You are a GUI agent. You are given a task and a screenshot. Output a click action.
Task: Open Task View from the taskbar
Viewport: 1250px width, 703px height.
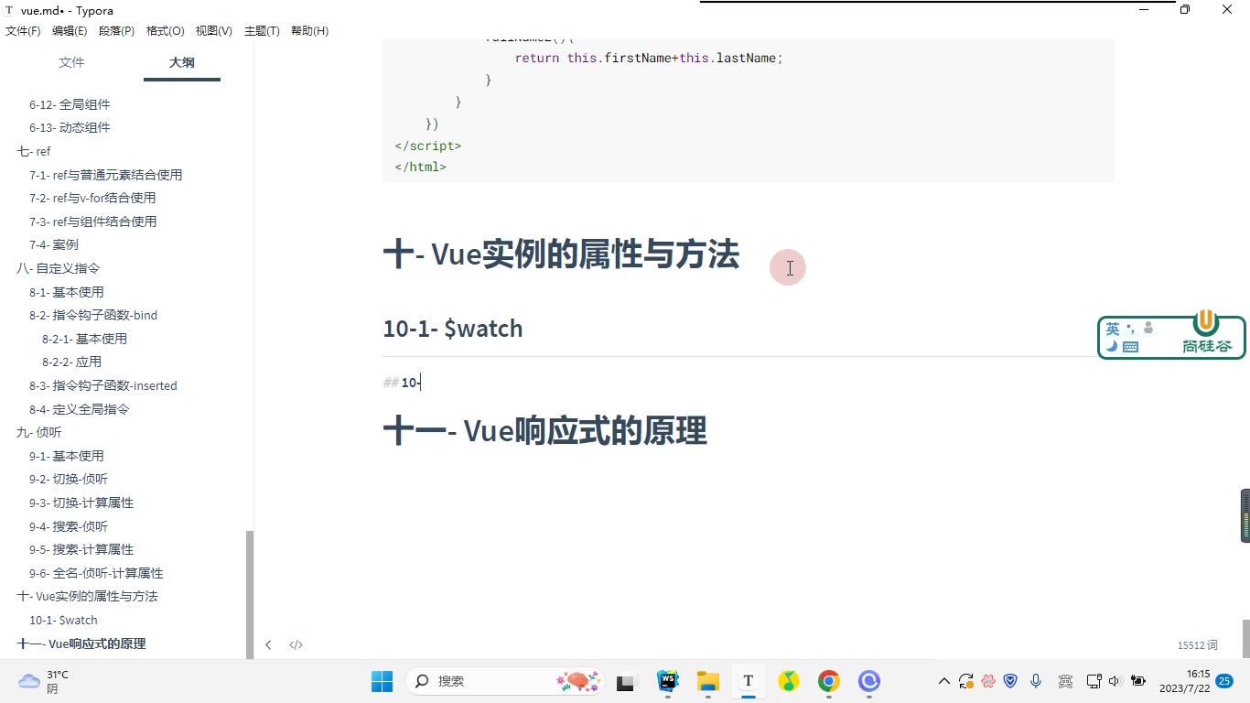click(x=626, y=682)
